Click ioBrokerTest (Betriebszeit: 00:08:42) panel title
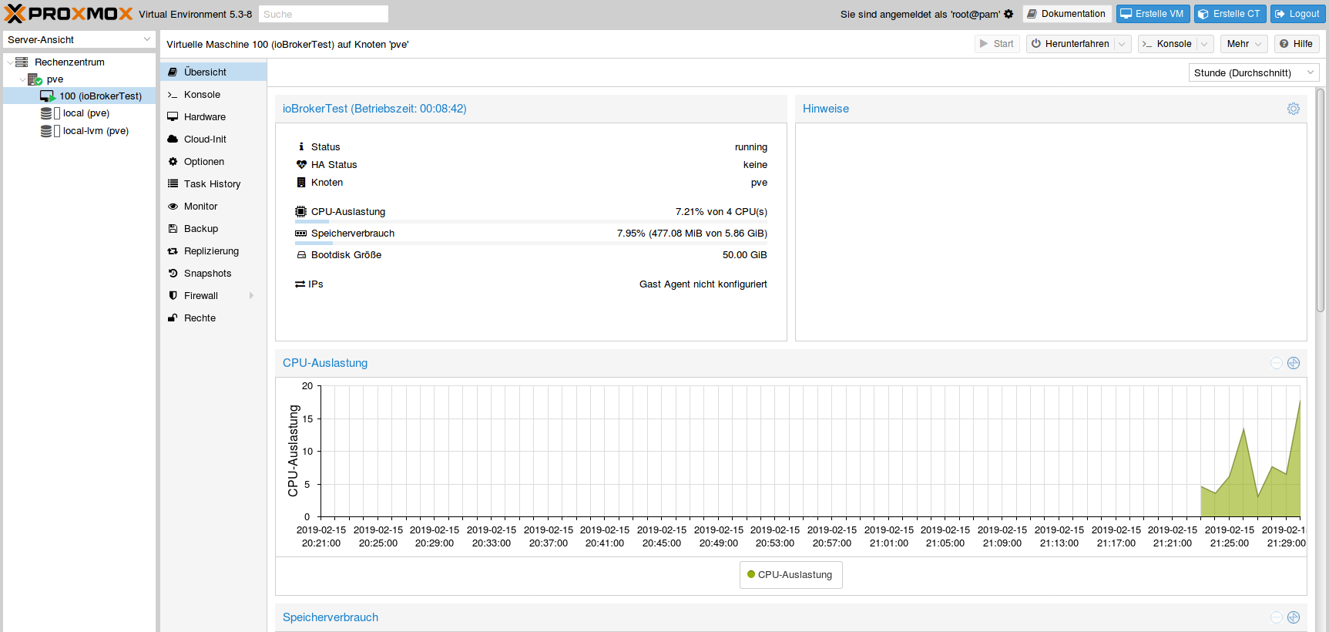Image resolution: width=1329 pixels, height=632 pixels. click(374, 109)
